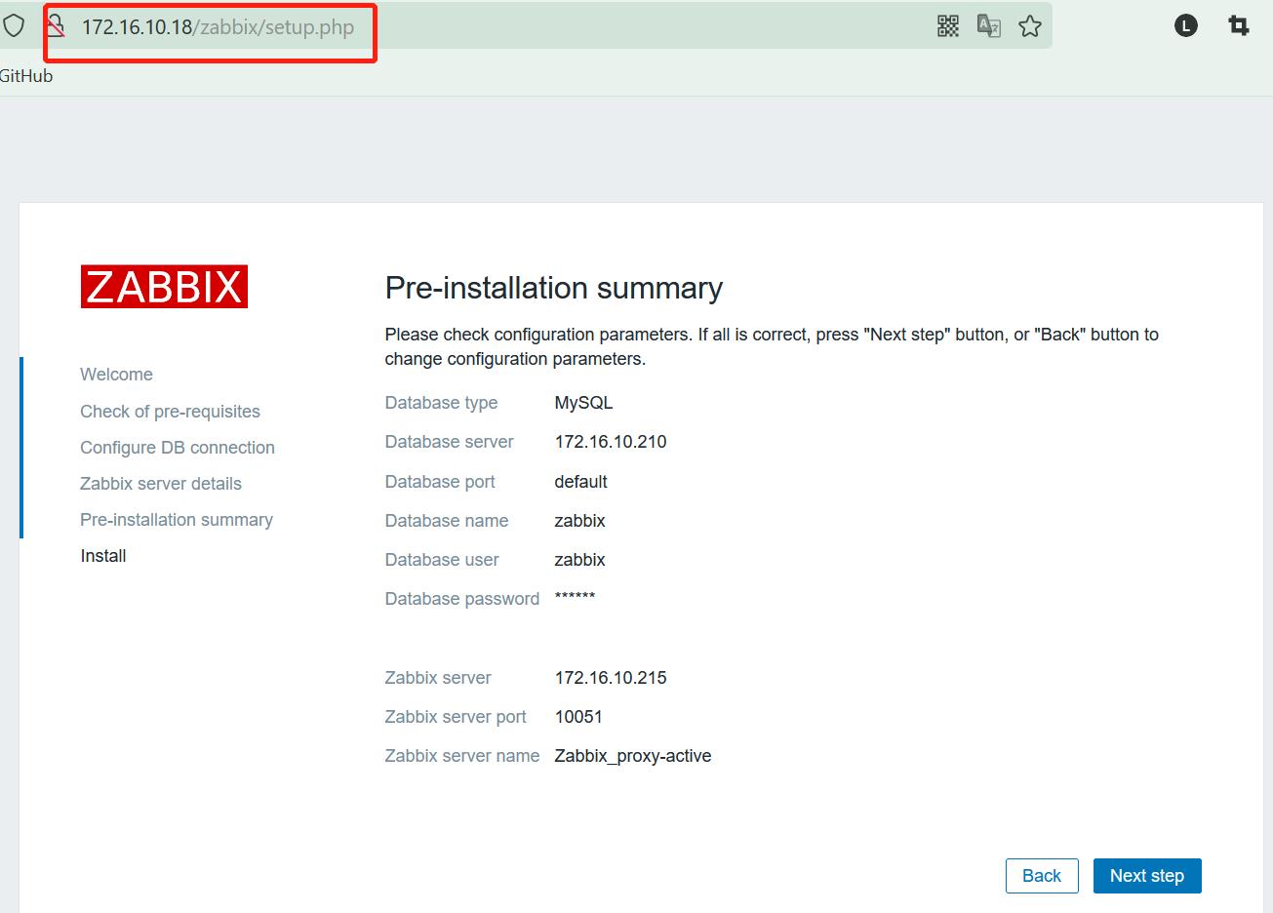Click server name value Zabbix_proxy-active
The image size is (1273, 913).
[x=633, y=756]
